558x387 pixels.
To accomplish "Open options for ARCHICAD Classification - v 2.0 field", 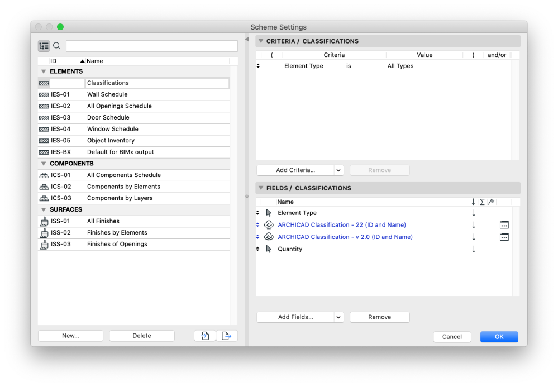I will tap(504, 237).
